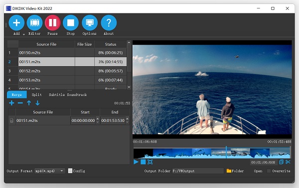The image size is (299, 188).
Task: Click the current time field 00:01:06:608
Action: click(263, 162)
